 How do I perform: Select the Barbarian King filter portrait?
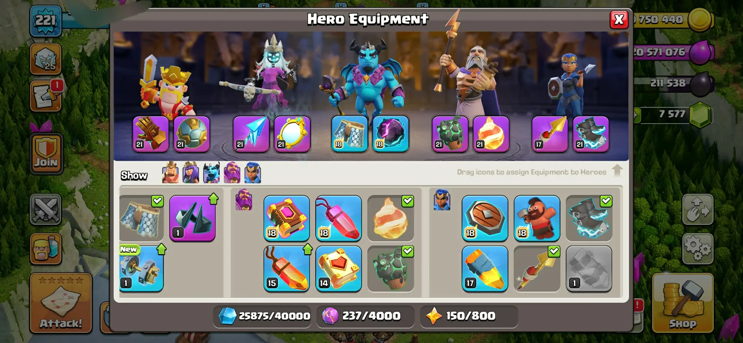pos(170,172)
